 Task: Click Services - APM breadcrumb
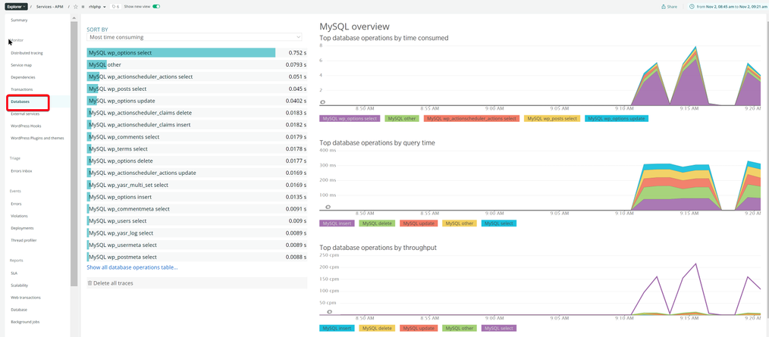pos(49,7)
